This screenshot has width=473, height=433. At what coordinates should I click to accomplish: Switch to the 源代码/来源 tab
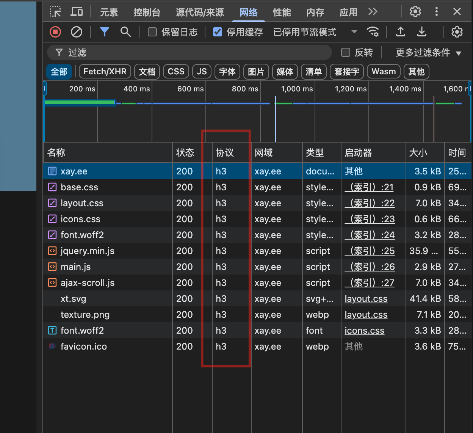(200, 13)
